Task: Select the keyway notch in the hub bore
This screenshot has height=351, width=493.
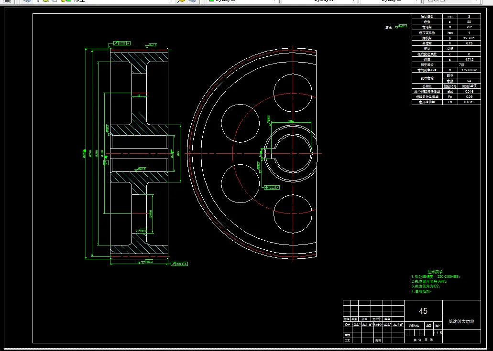Action: tap(274, 153)
